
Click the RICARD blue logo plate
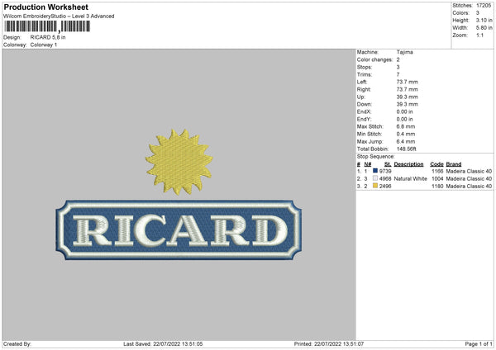pyautogui.click(x=179, y=230)
